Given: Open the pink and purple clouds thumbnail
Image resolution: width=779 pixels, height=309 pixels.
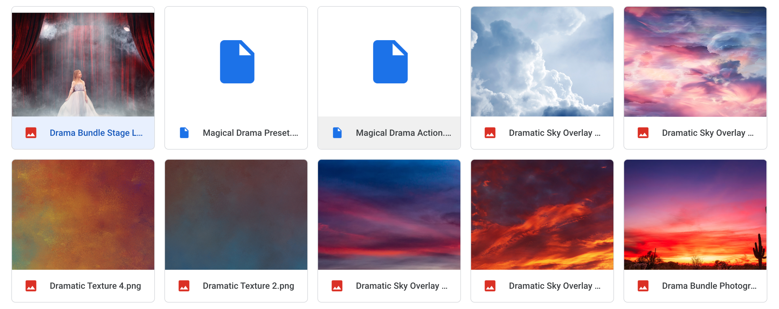Looking at the screenshot, I should pos(695,62).
